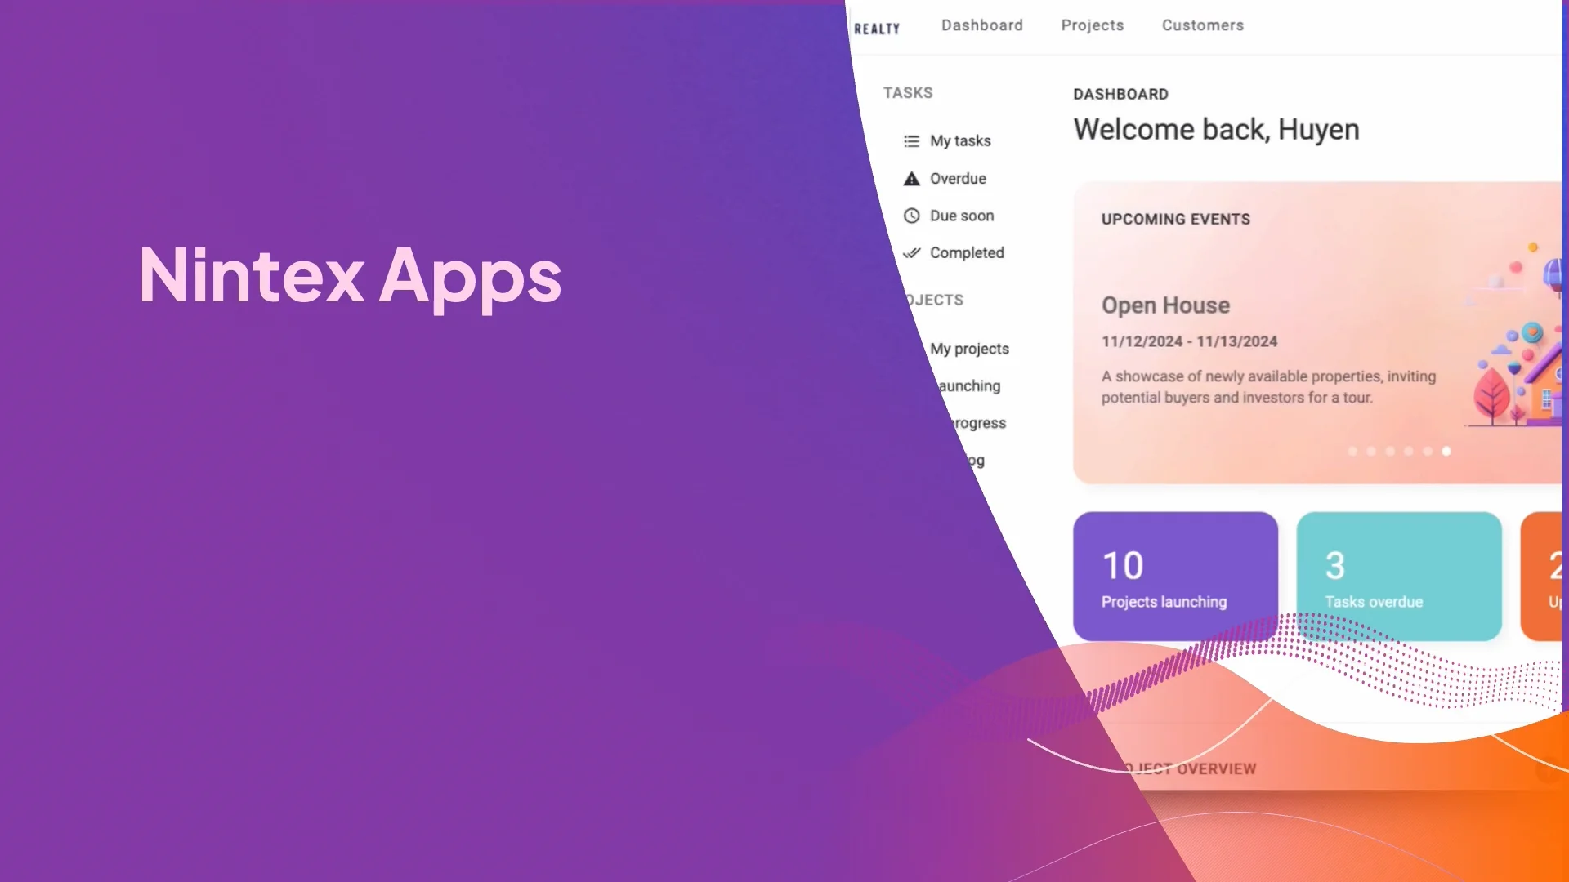This screenshot has width=1569, height=882.
Task: Open the Dashboard navigation item
Action: tap(982, 25)
